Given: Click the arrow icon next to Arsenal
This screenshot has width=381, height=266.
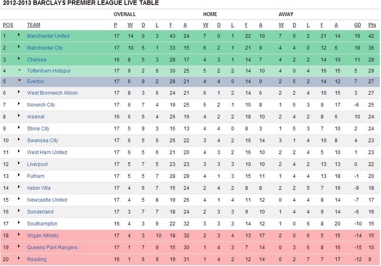Looking at the screenshot, I should coord(19,116).
